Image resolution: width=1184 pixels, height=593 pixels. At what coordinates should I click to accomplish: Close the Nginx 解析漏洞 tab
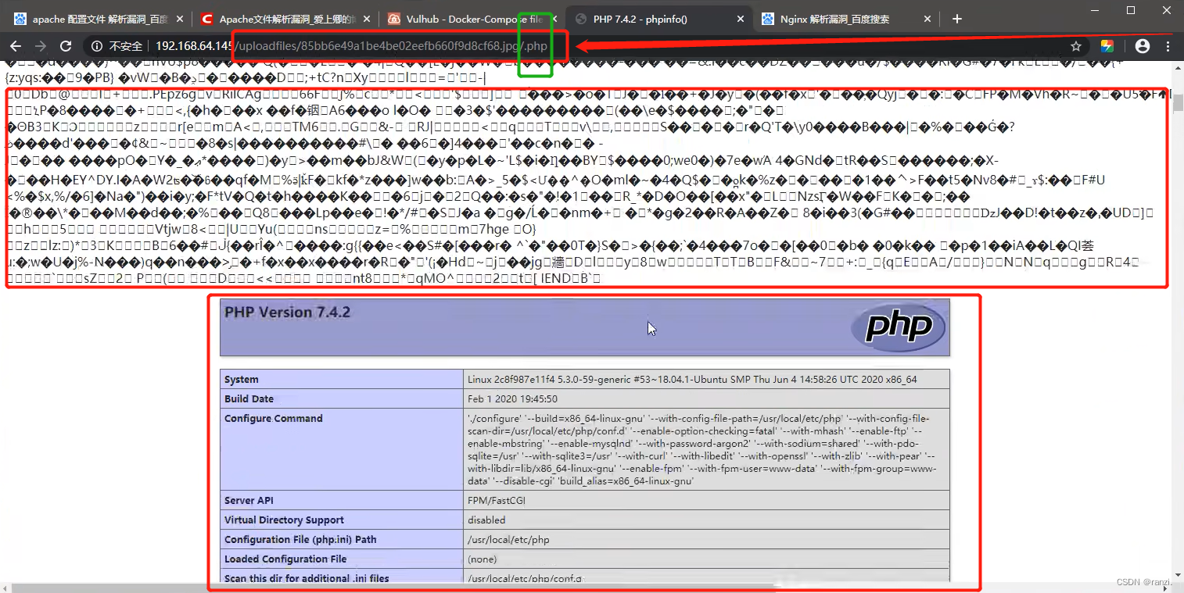(x=927, y=19)
